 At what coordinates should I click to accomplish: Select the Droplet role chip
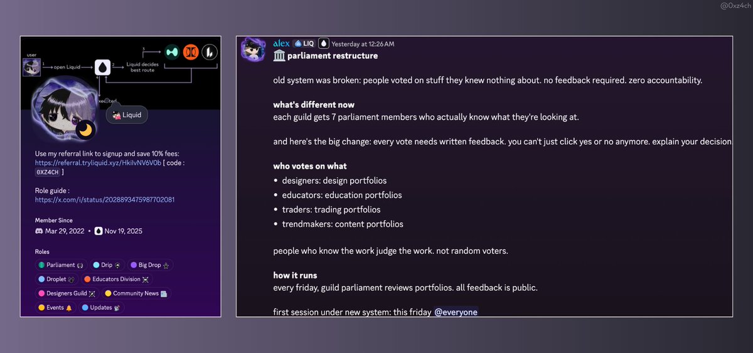(57, 279)
